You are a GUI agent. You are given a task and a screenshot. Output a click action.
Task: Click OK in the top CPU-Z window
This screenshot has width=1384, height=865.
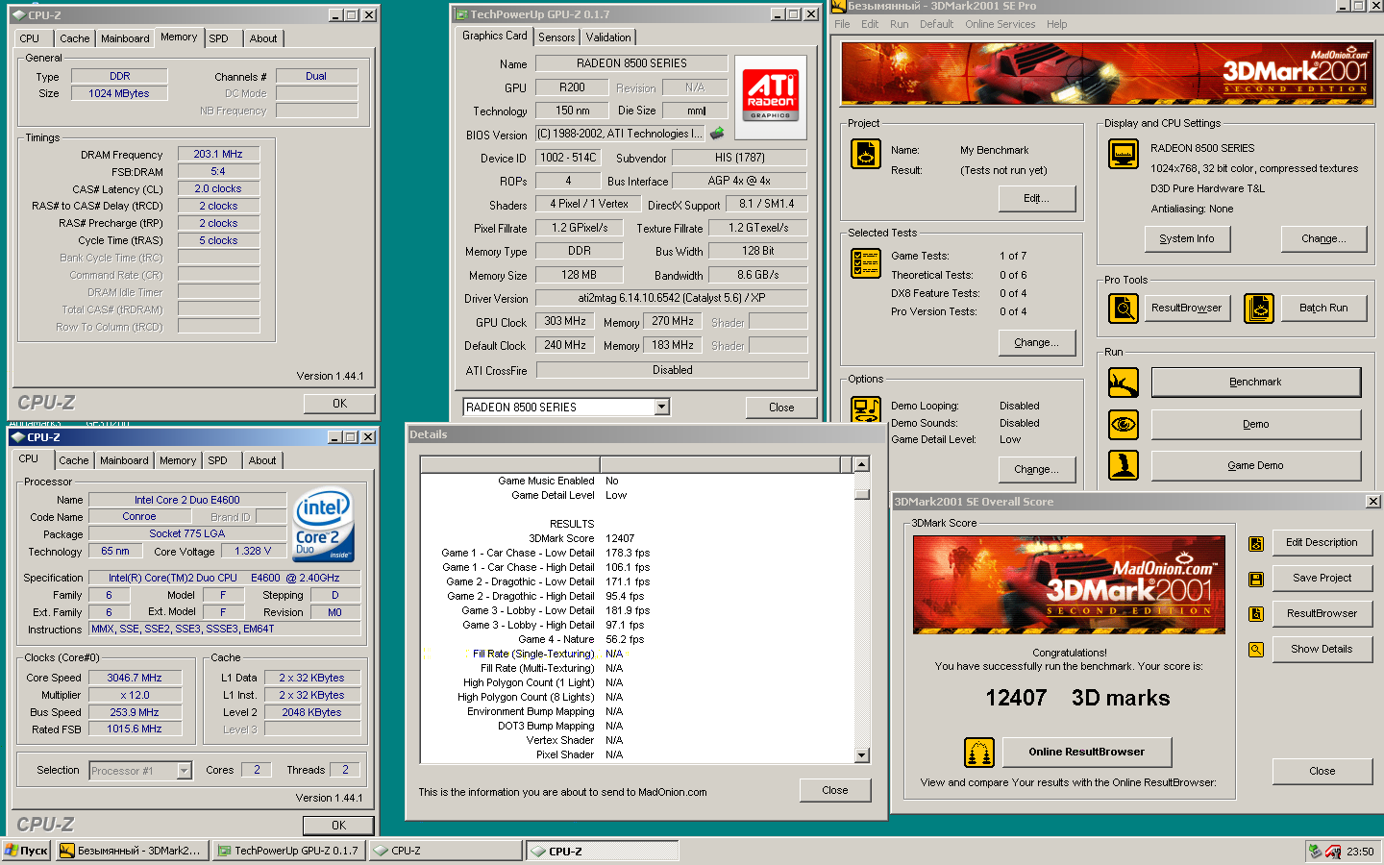(339, 404)
